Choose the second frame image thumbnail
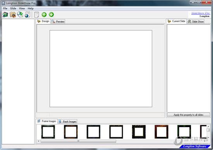 71,132
